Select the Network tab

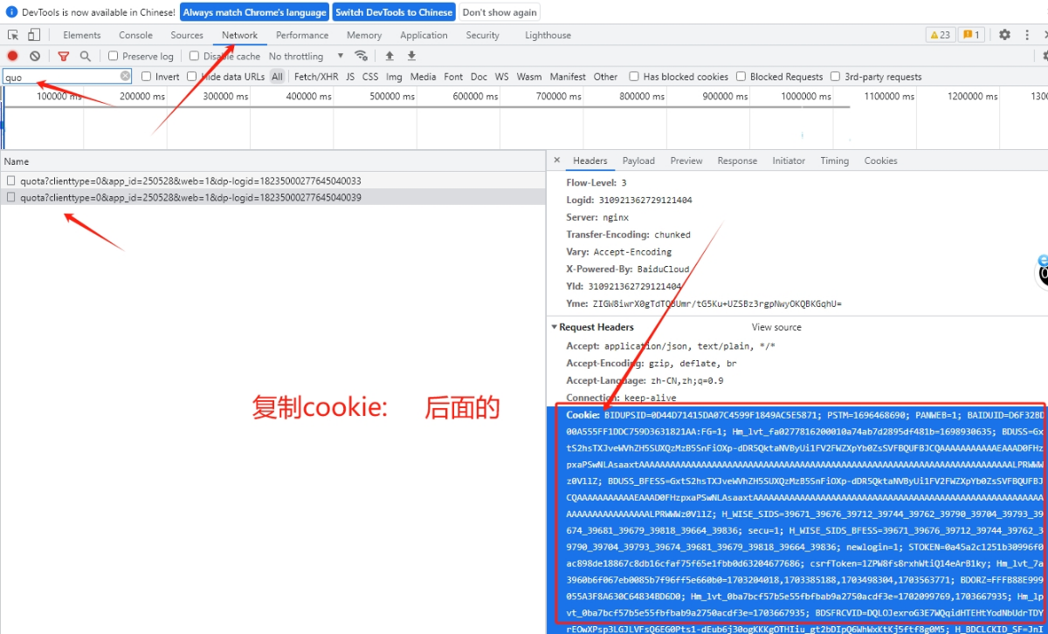239,35
